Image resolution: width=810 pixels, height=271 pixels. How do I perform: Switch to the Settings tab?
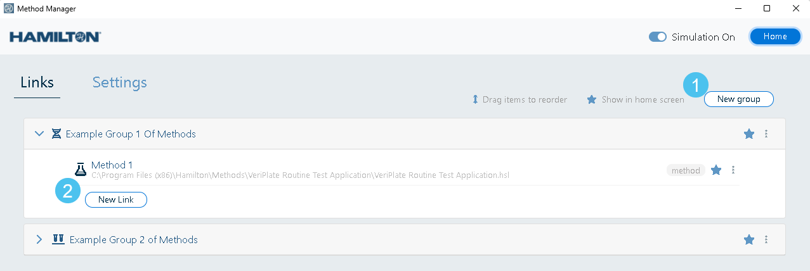[x=119, y=82]
